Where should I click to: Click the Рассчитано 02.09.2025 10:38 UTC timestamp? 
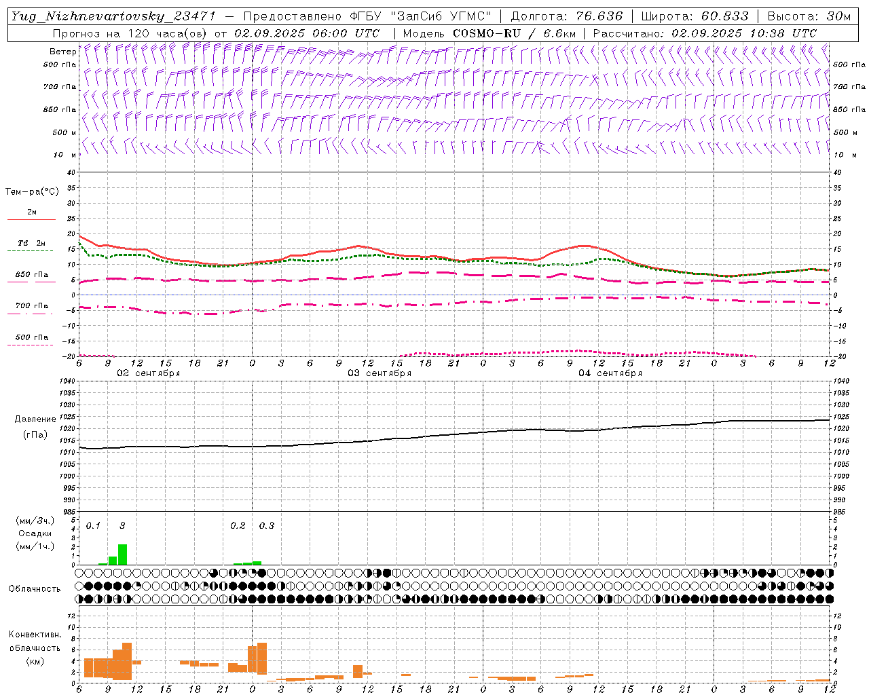click(x=705, y=33)
